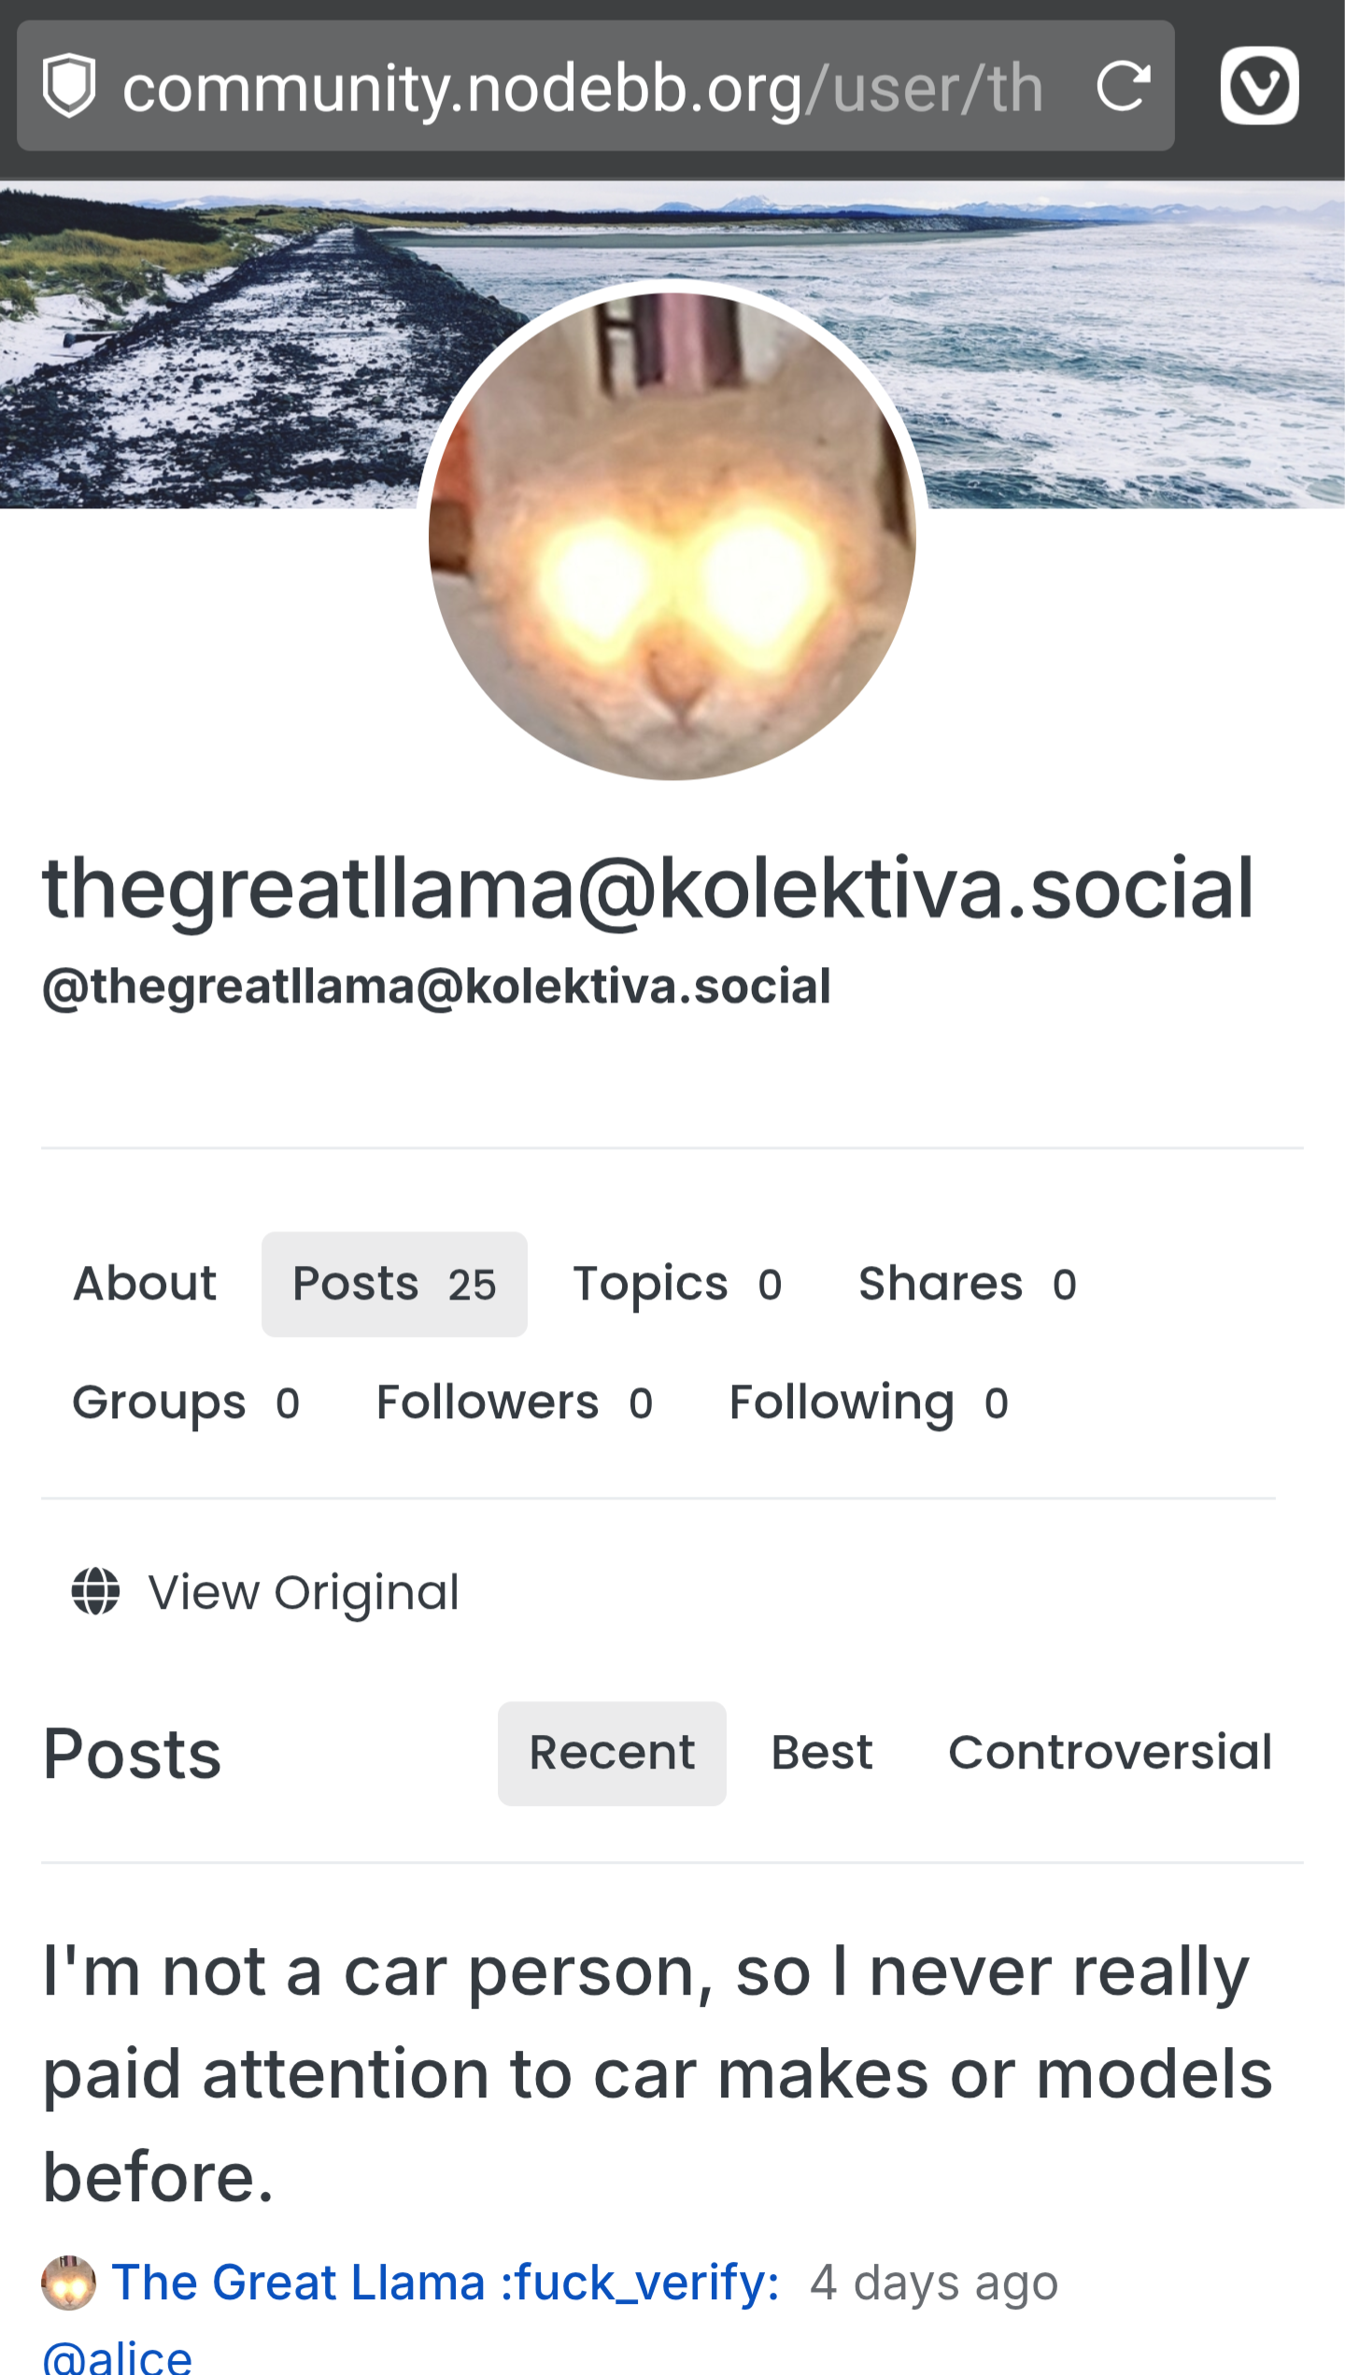
Task: Click the shield site security icon
Action: click(x=70, y=86)
